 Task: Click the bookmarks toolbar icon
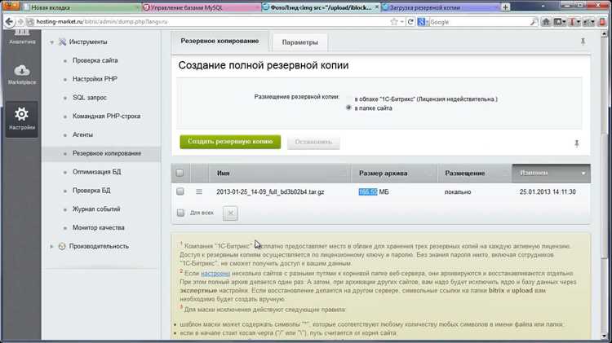558,22
